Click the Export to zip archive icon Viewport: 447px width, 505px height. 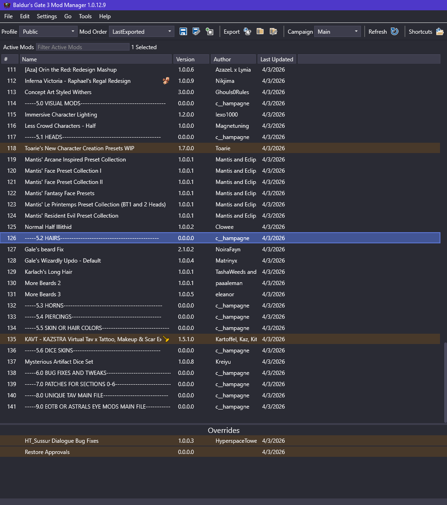tap(260, 31)
